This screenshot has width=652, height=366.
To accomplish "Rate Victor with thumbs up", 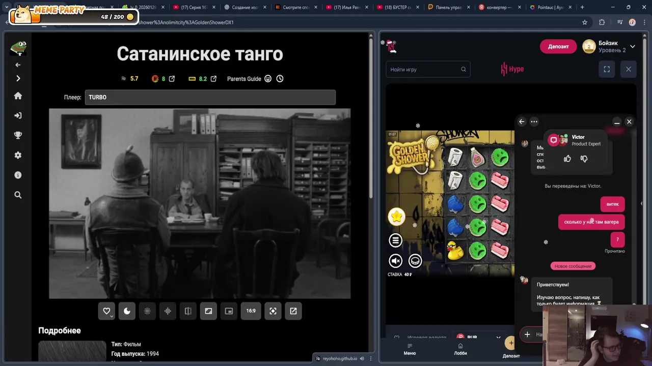I will [x=567, y=159].
